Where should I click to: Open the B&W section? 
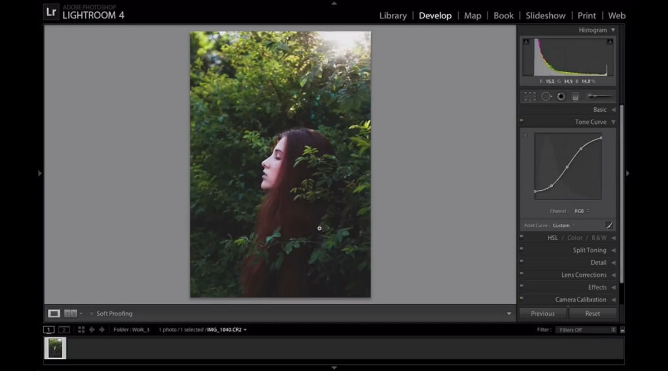(599, 238)
